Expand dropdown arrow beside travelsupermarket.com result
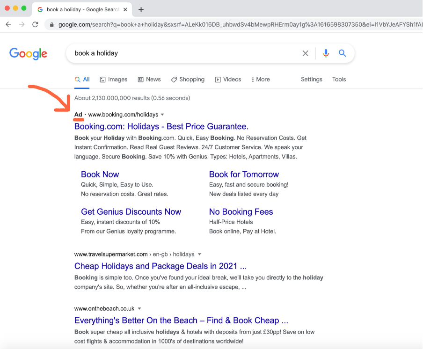 pos(199,254)
